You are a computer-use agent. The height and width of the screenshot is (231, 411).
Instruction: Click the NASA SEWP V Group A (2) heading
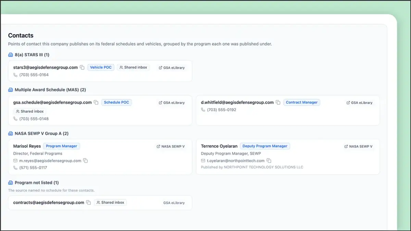41,133
